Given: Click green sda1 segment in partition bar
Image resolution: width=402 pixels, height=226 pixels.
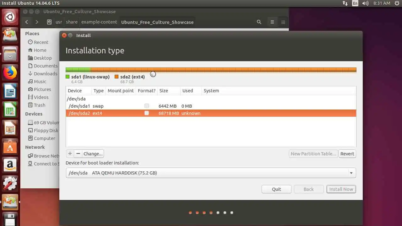Looking at the screenshot, I should pos(78,70).
